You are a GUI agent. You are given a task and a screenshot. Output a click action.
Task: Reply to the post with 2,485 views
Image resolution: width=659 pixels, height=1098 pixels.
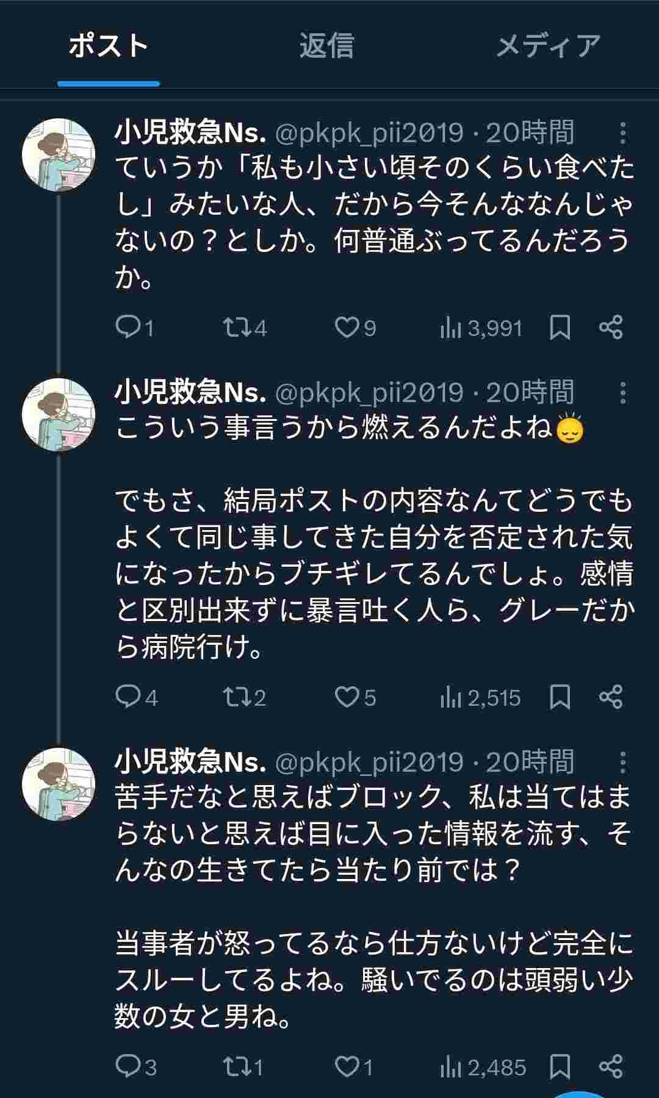(x=128, y=1066)
